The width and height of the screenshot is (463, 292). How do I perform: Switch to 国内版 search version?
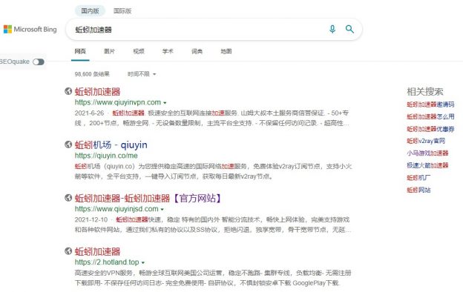tap(90, 11)
